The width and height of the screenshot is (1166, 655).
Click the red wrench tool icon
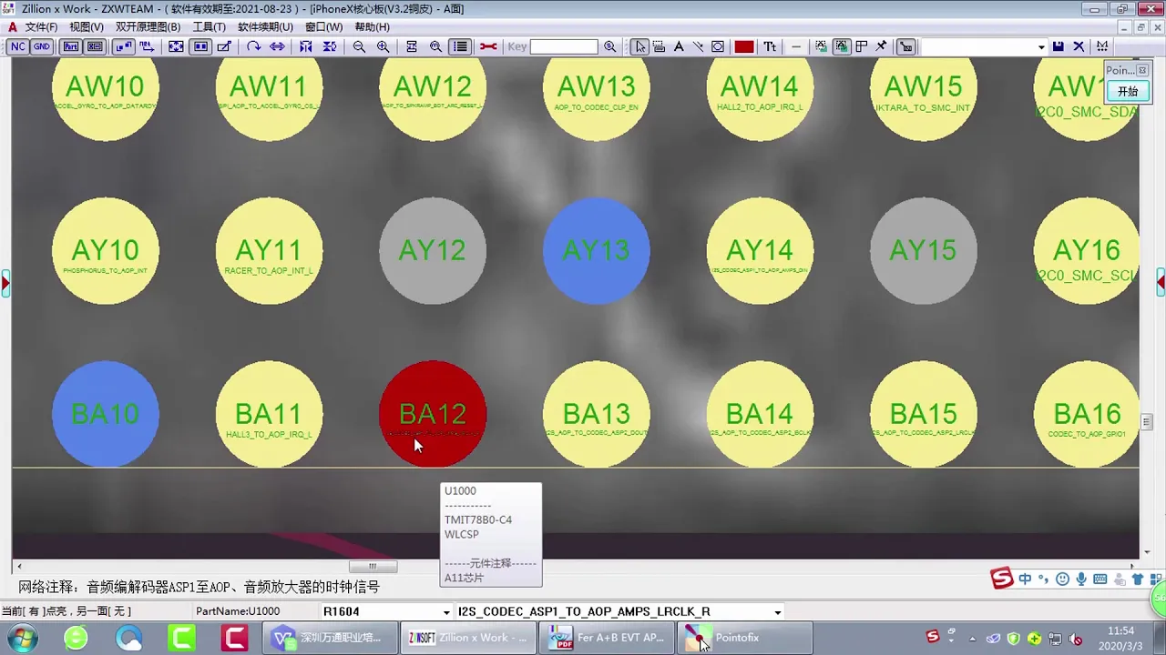[488, 46]
